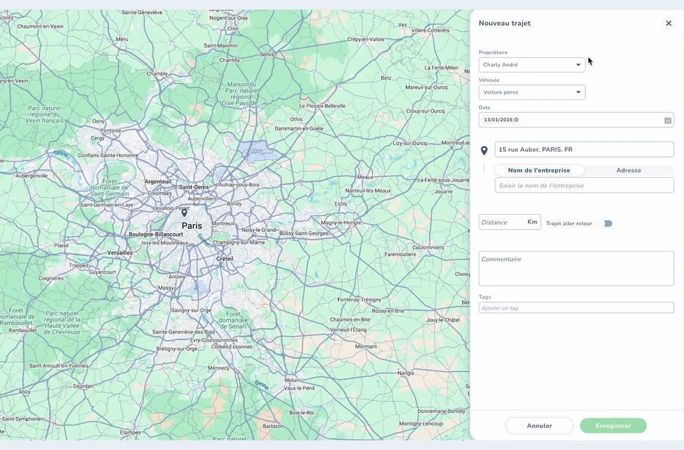
Task: Click the Nangis label on the map
Action: coord(406,373)
